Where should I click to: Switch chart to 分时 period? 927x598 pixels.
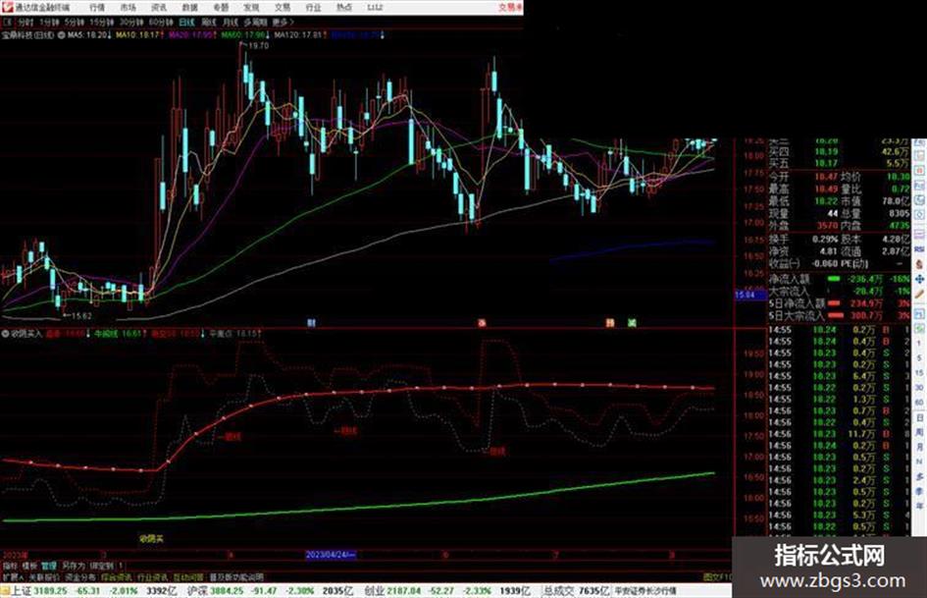point(26,22)
